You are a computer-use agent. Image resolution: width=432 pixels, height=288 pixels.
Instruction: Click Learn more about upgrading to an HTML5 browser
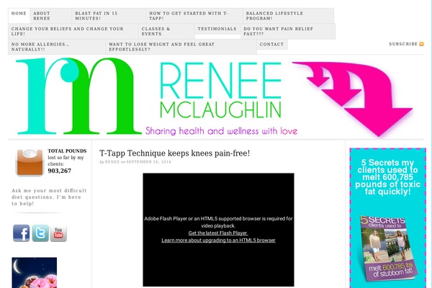218,240
